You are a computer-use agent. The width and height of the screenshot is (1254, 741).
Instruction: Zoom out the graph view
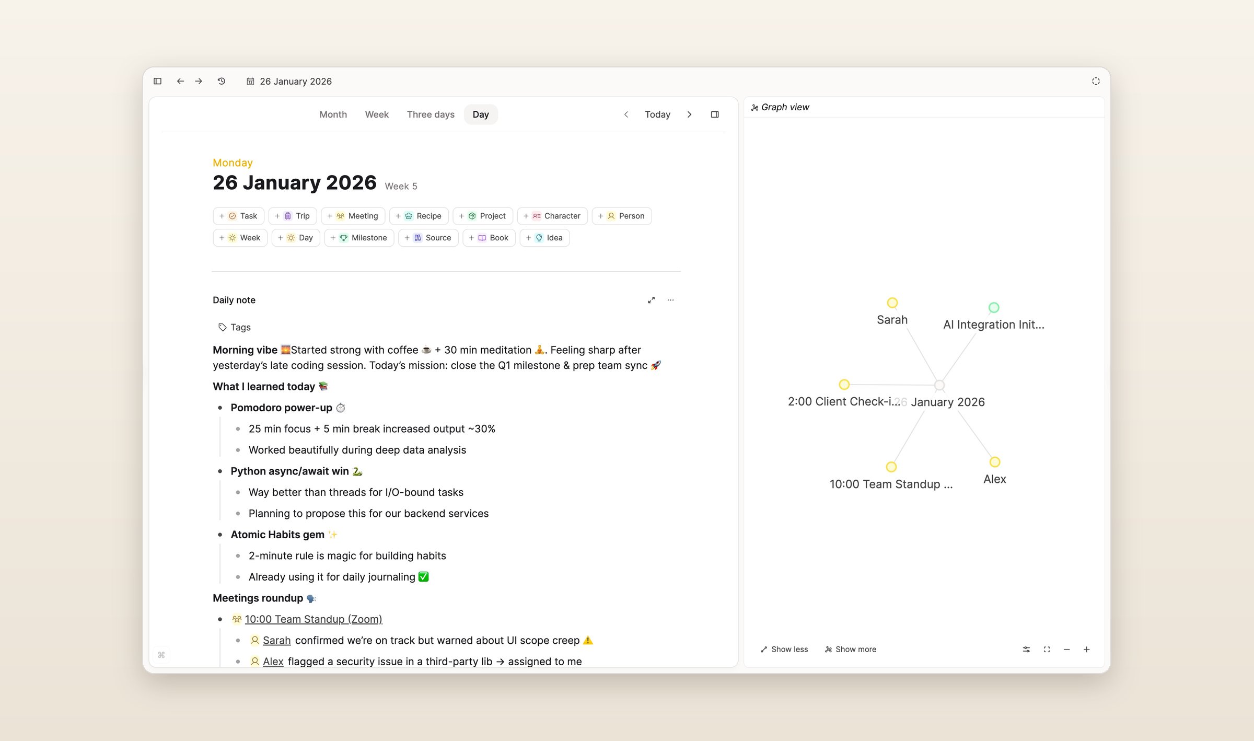click(1066, 649)
